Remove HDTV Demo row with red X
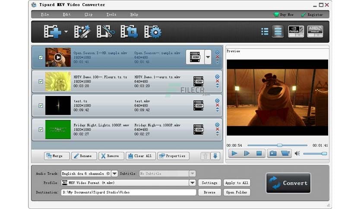Viewport: 361px width, 209px height. tap(217, 81)
